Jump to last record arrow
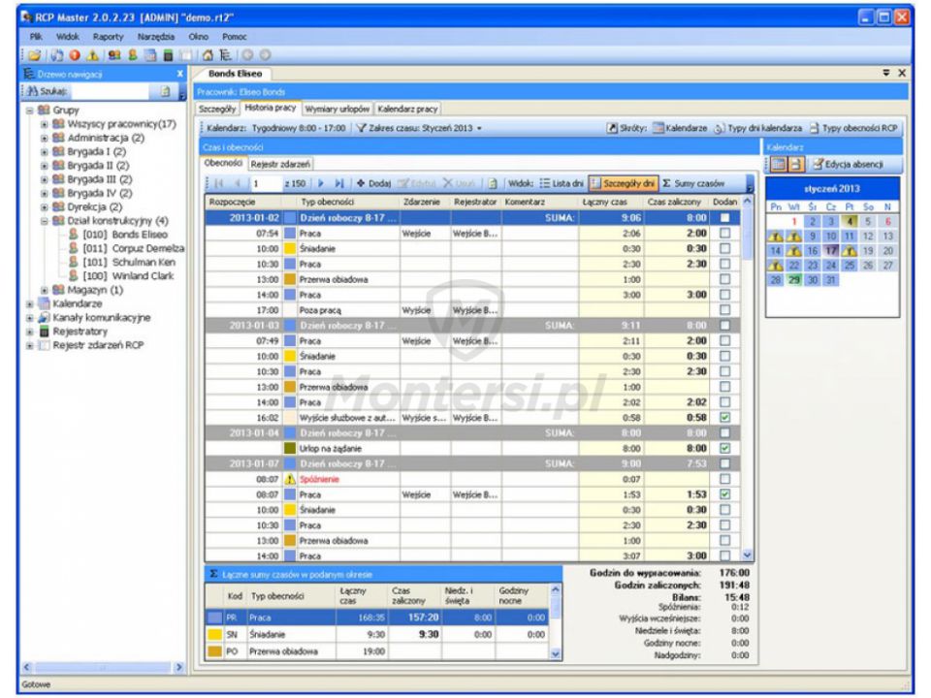Screen dimensions: 931x698 point(339,183)
